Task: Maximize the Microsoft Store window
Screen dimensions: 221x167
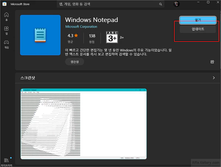Action: (x=208, y=2)
